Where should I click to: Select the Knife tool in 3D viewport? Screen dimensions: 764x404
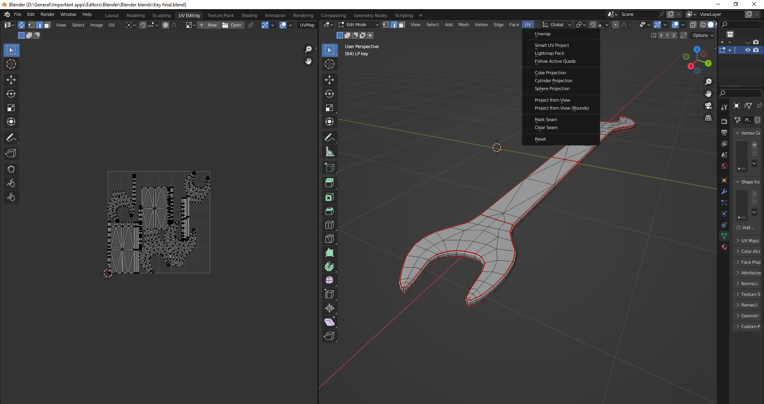[329, 239]
